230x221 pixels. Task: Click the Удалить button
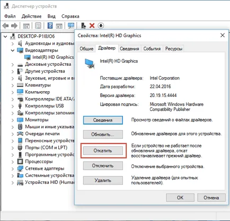tap(103, 180)
